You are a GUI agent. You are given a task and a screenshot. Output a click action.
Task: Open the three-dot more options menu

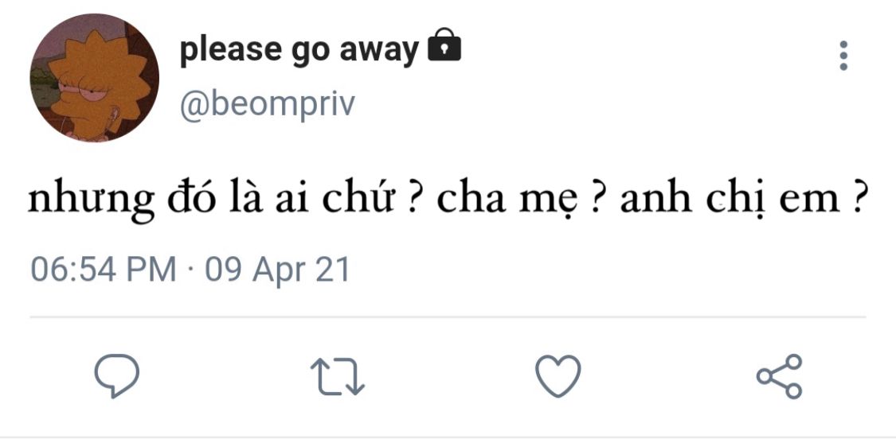(843, 56)
